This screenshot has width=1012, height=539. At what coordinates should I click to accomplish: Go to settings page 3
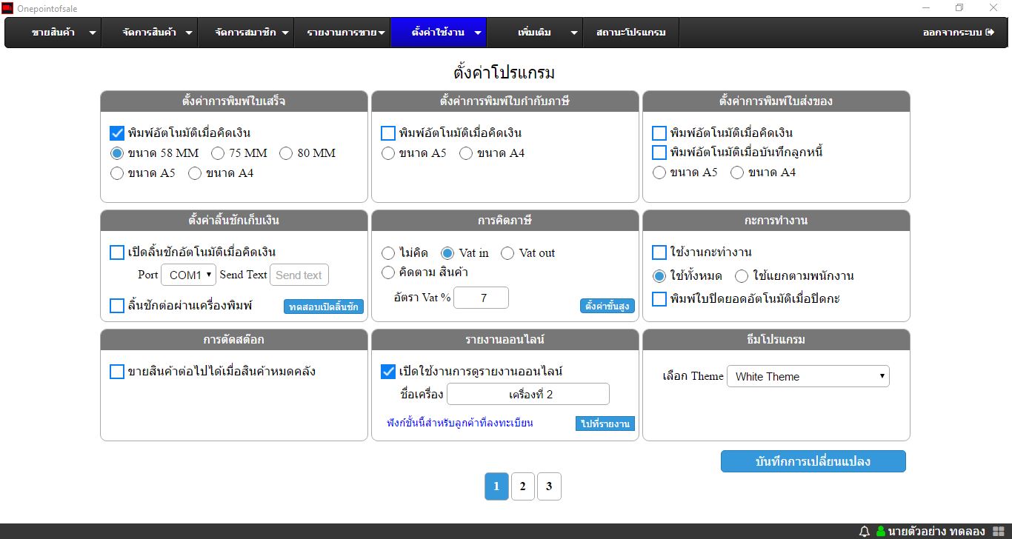click(549, 486)
